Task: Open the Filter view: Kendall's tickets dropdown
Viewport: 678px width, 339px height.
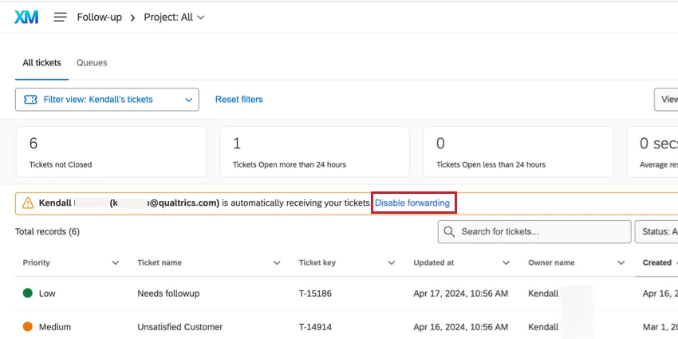Action: (x=107, y=100)
